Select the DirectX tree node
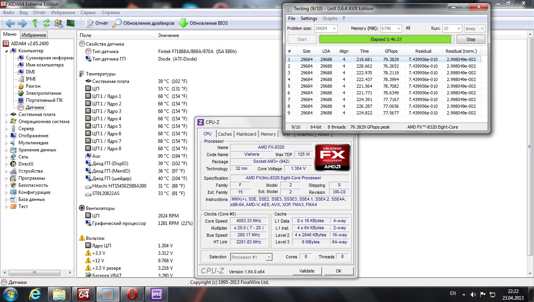534x302 pixels. click(22, 164)
